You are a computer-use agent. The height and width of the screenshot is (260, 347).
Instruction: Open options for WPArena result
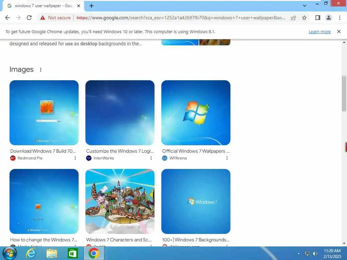227,158
